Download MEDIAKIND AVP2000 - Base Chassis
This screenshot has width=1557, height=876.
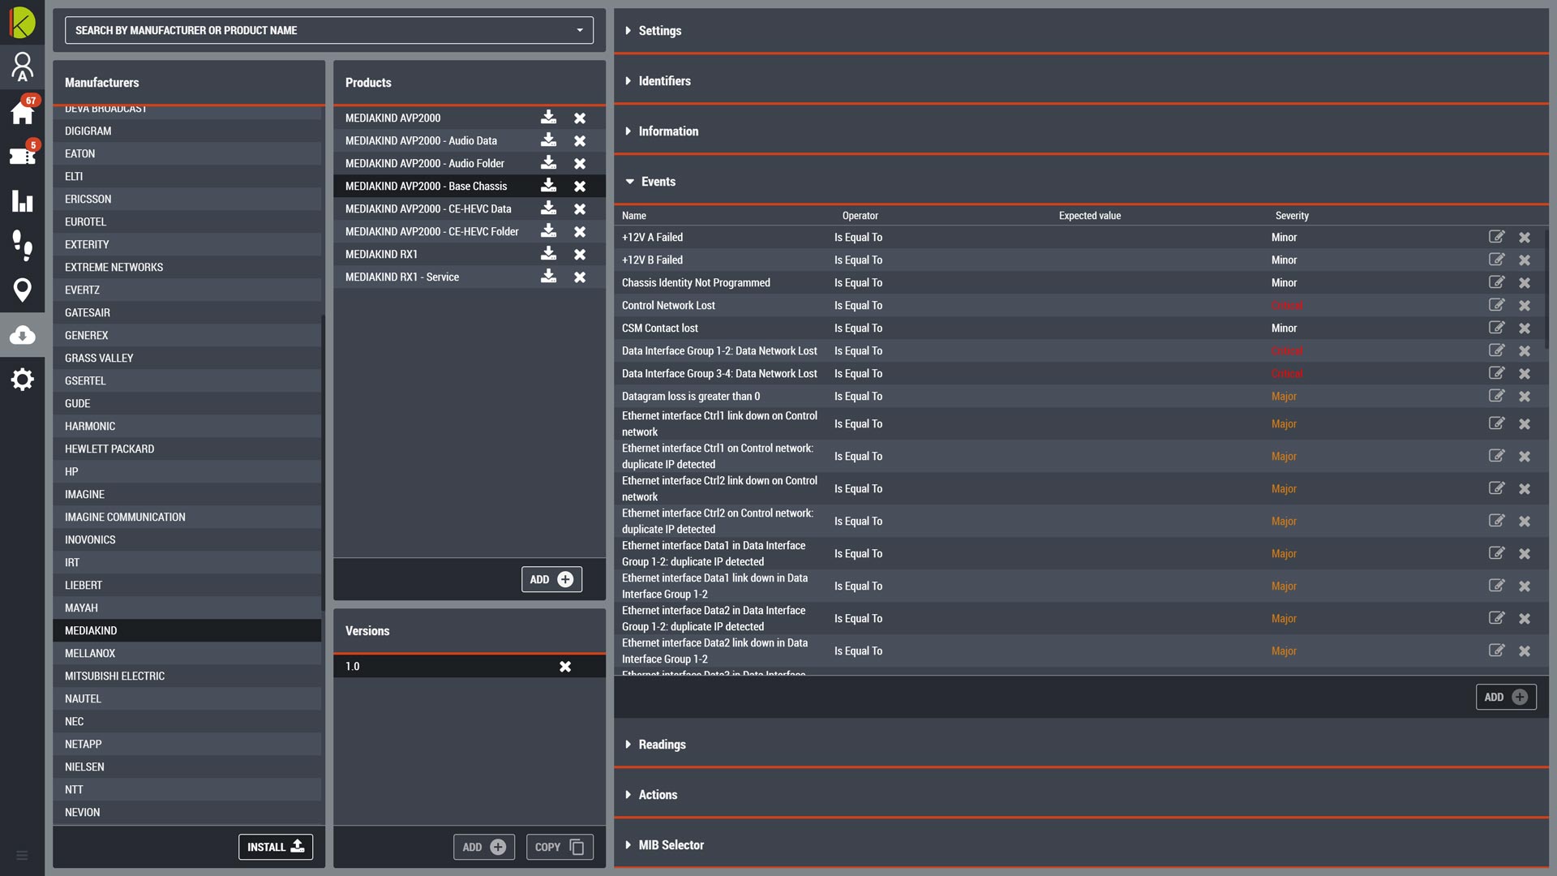click(549, 186)
